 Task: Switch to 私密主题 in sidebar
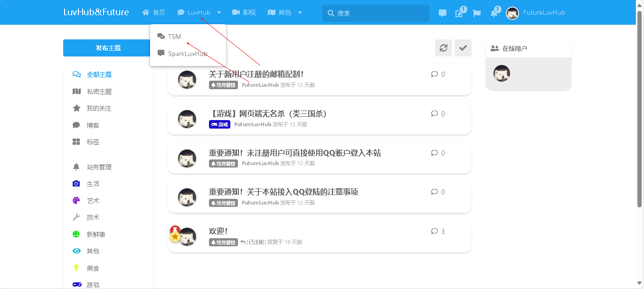coord(99,92)
